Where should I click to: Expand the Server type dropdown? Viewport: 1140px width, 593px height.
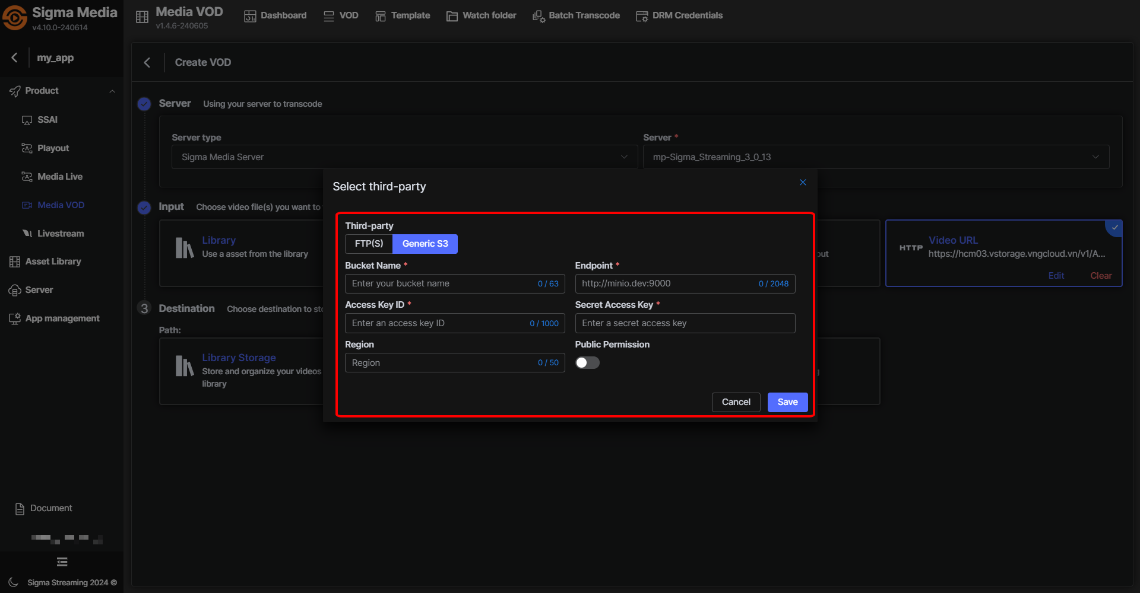coord(404,157)
